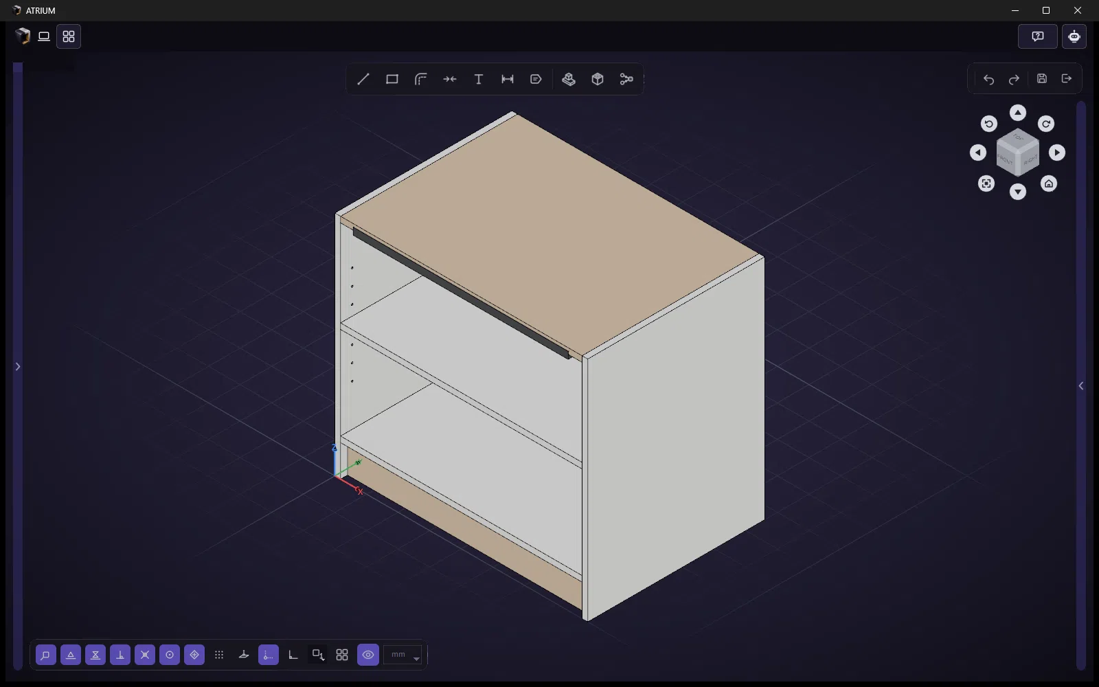
Task: Activate the Dimension measurement tool
Action: (x=508, y=79)
